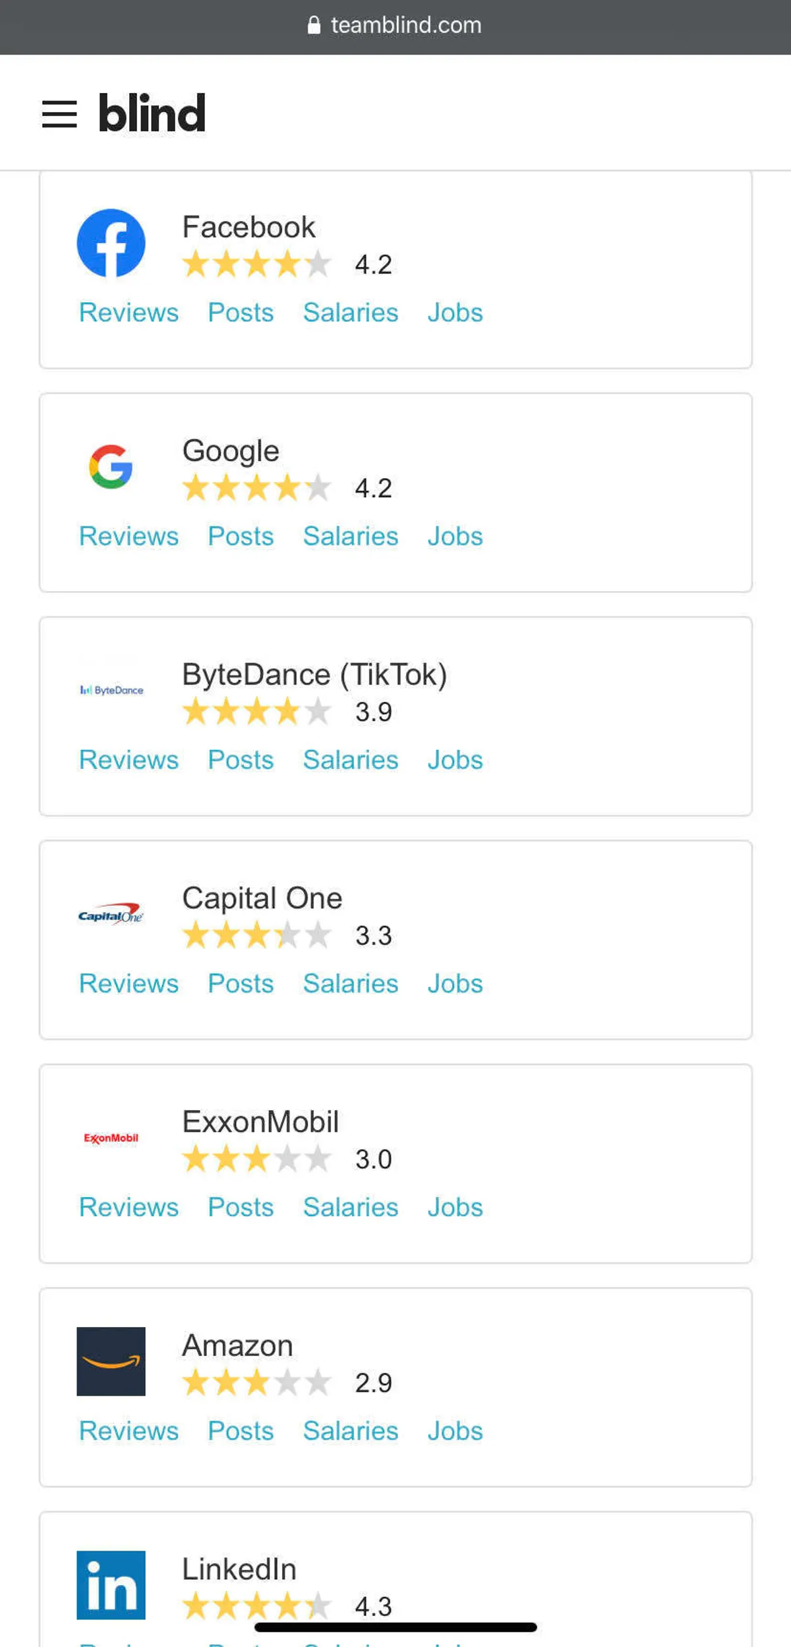Open ByteDance (TikTok) Posts
791x1647 pixels.
241,760
